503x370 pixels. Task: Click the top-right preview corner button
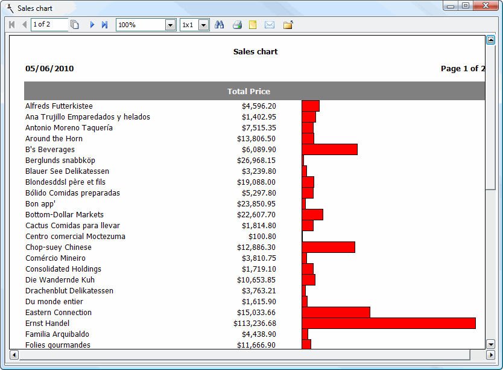490,40
